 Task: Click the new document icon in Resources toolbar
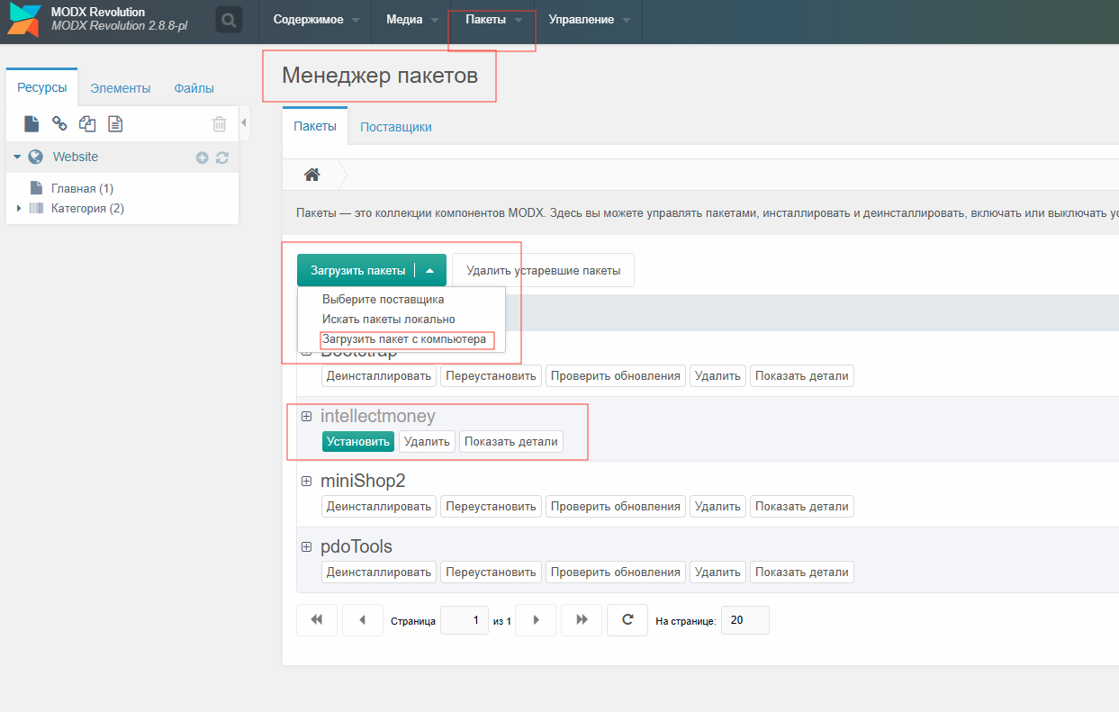click(32, 124)
